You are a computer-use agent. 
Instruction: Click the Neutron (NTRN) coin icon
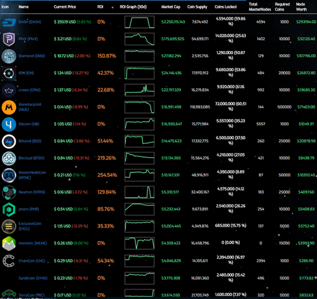(x=9, y=192)
